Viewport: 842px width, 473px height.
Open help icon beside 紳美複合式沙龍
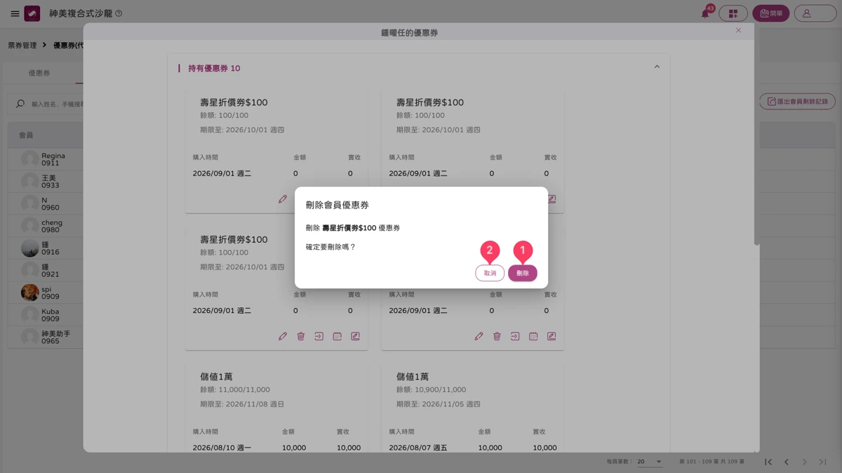118,13
